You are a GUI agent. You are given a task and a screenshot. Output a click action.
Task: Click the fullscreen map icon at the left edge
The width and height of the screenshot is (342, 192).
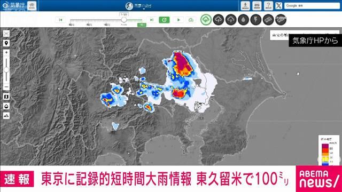click(6, 34)
